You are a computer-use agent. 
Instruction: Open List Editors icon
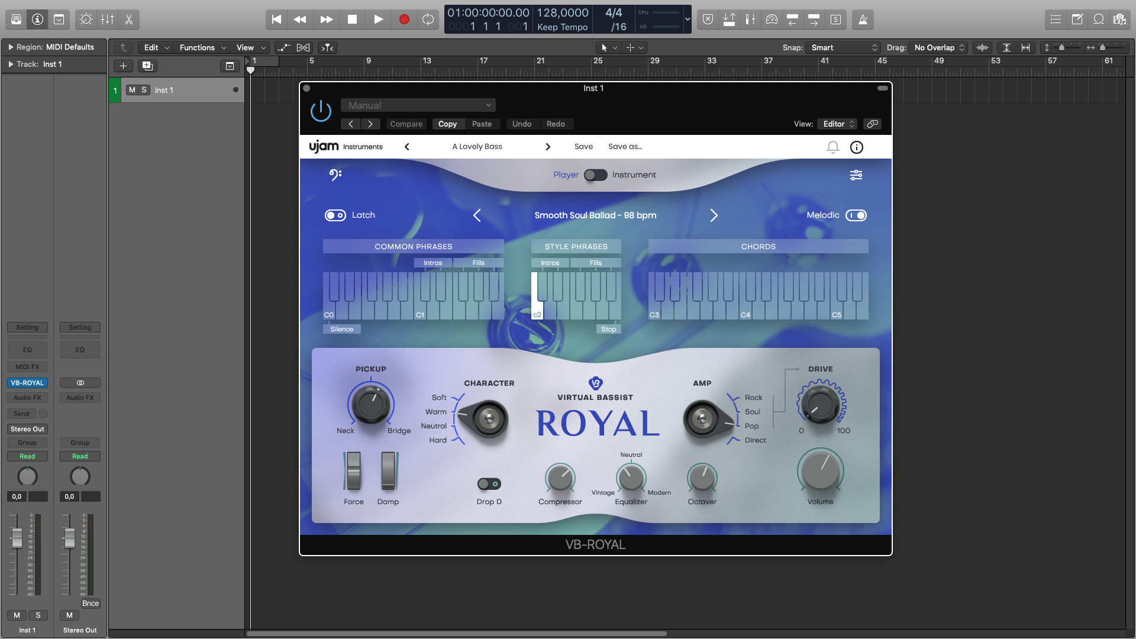(x=1056, y=20)
